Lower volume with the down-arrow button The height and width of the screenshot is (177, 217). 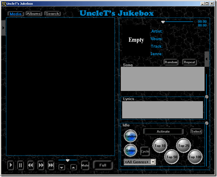pyautogui.click(x=62, y=167)
